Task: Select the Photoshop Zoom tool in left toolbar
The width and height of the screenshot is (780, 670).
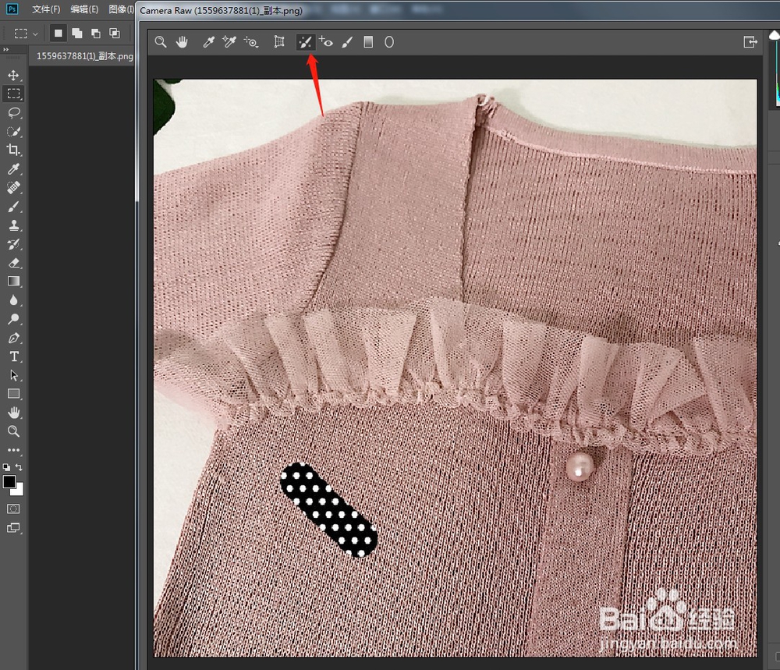Action: click(13, 431)
